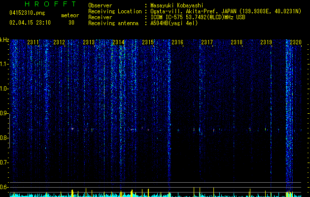Click the 0.8 kHz axis tick label
The height and width of the screenshot is (197, 310).
tap(4, 138)
